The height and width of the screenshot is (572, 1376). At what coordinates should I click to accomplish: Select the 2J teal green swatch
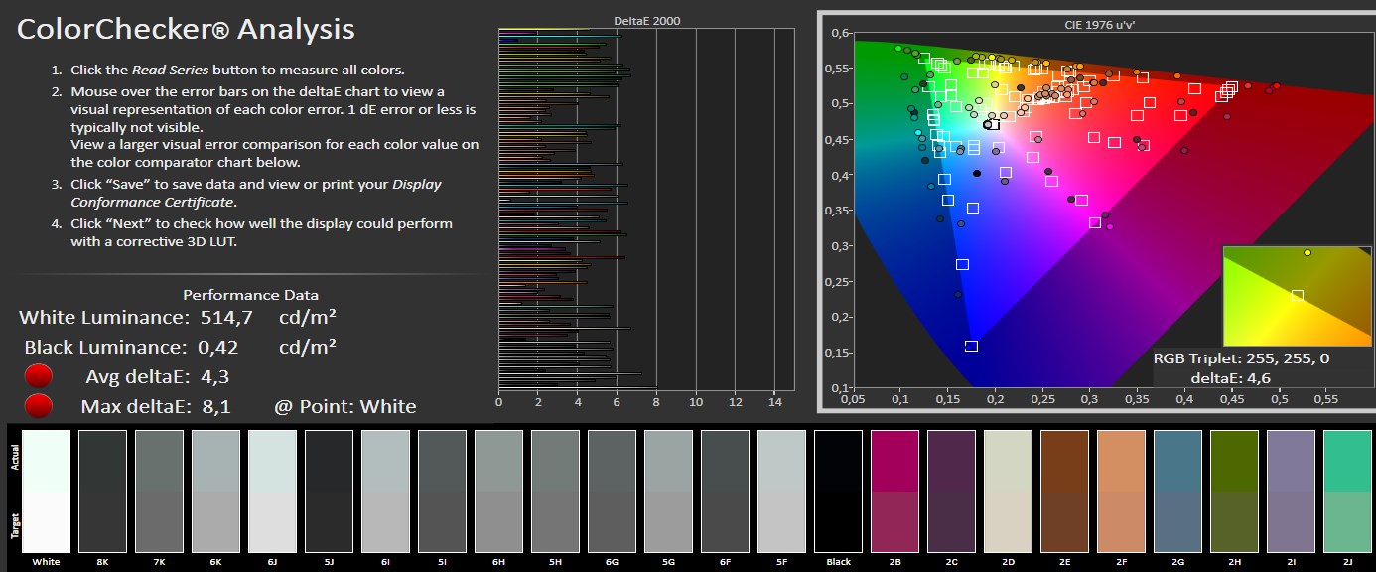pyautogui.click(x=1348, y=492)
